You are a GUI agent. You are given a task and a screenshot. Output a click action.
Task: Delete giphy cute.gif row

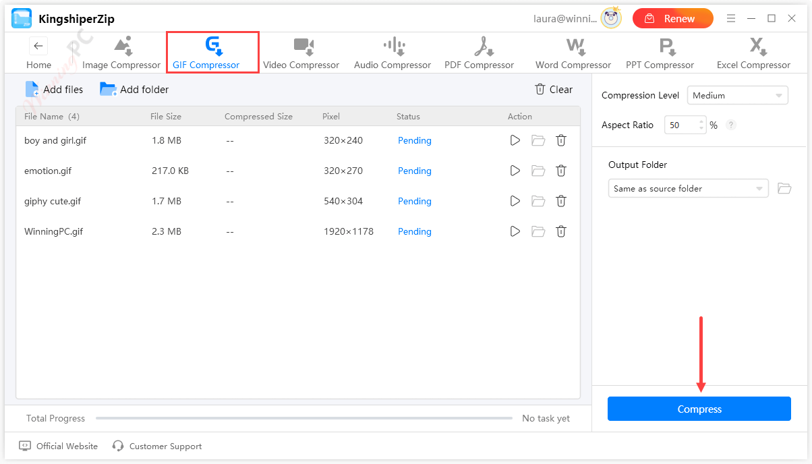click(x=561, y=201)
